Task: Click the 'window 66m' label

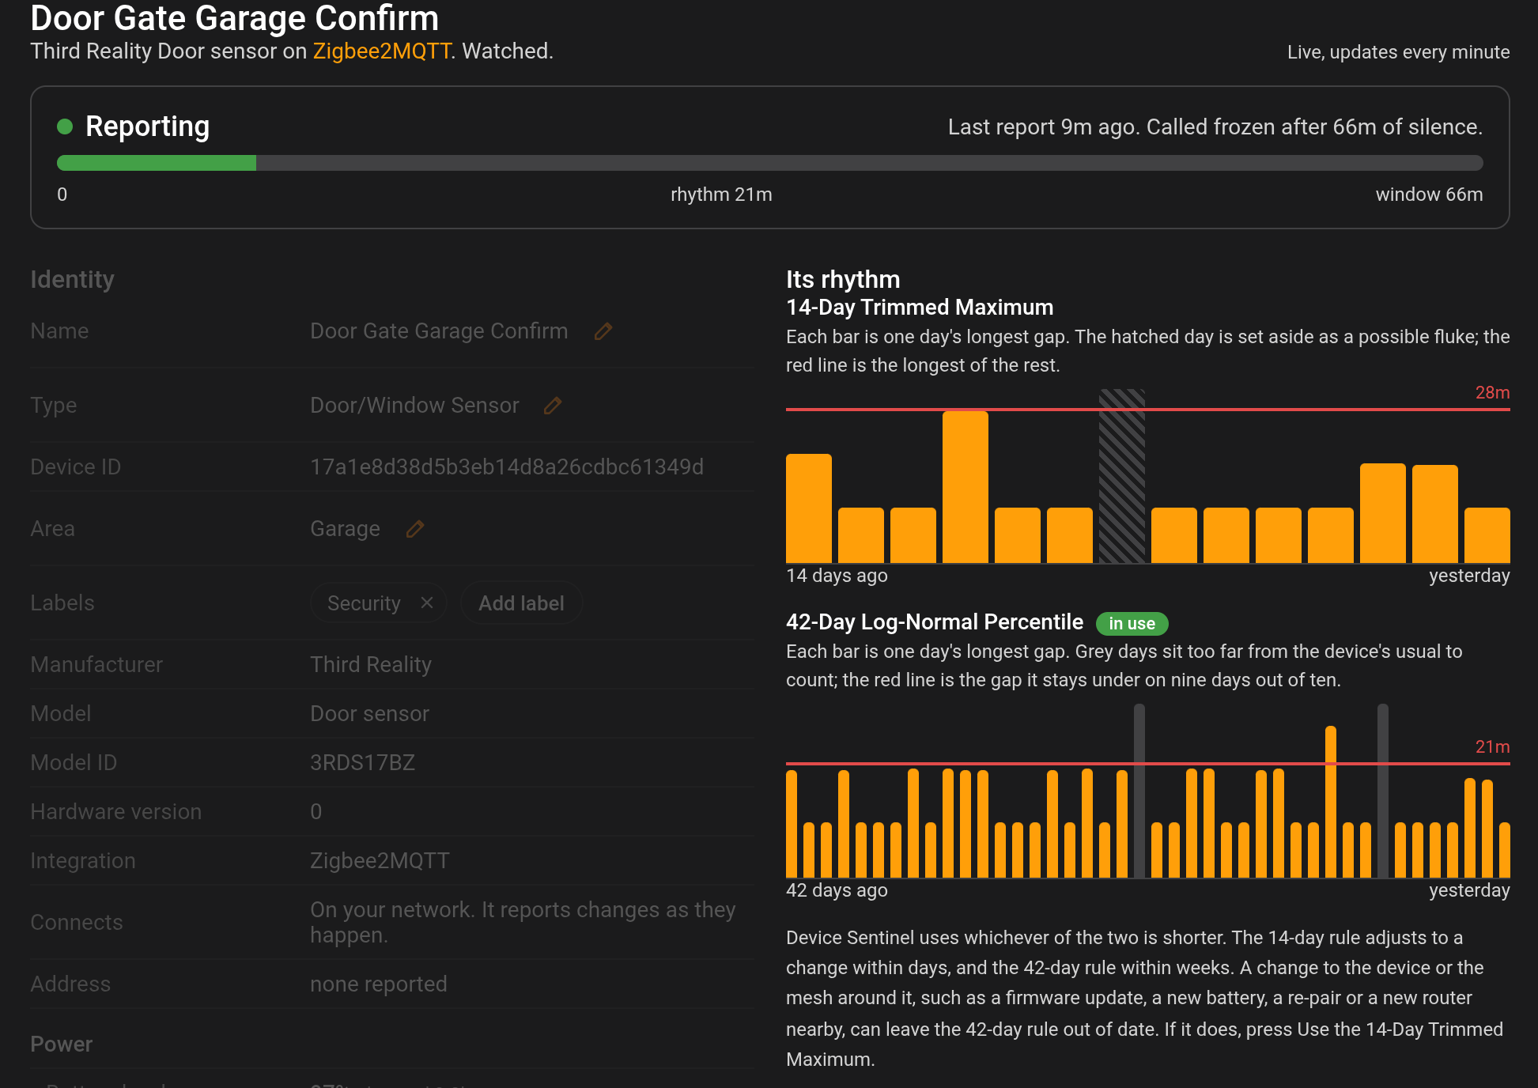Action: pos(1429,195)
